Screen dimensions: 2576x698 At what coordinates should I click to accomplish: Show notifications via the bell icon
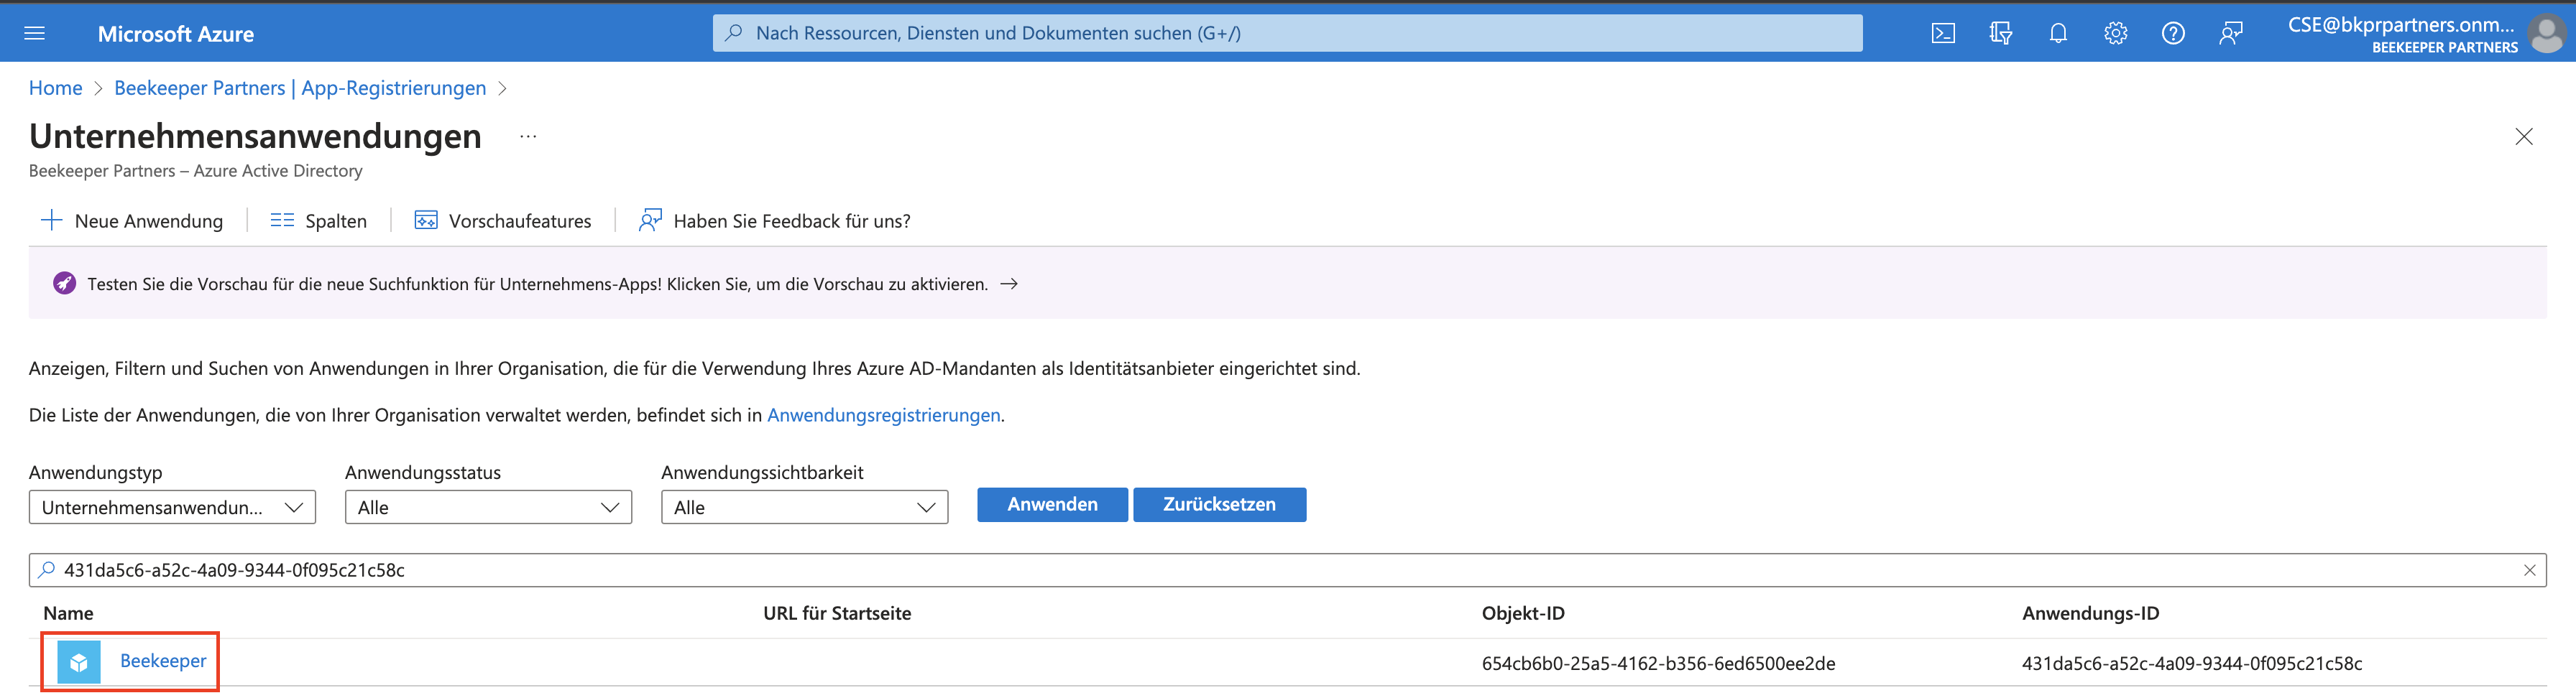(x=2058, y=33)
